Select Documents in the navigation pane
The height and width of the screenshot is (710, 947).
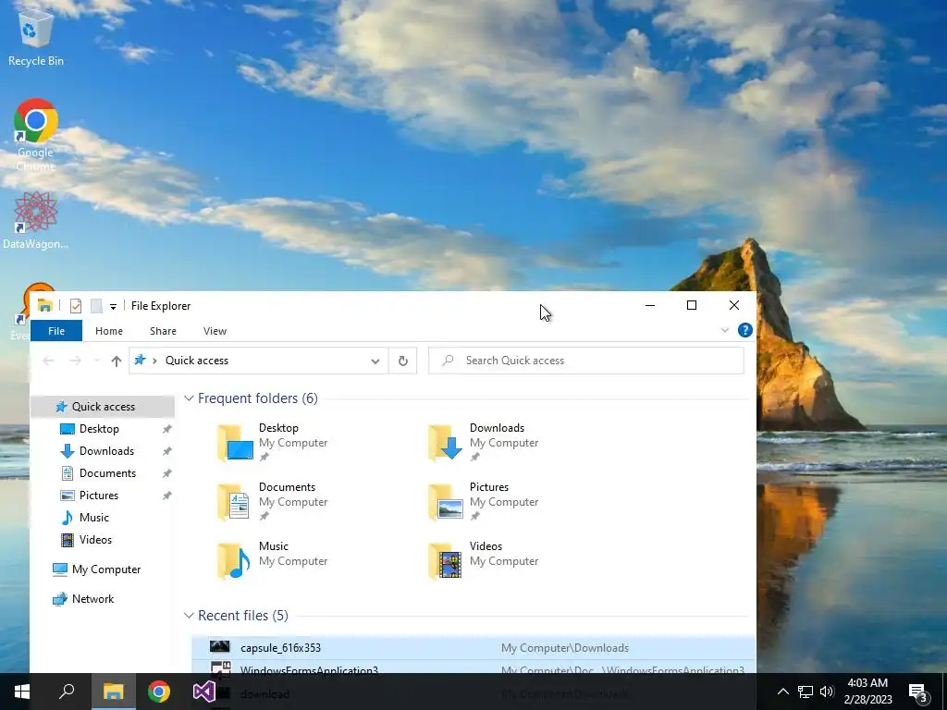pos(107,473)
